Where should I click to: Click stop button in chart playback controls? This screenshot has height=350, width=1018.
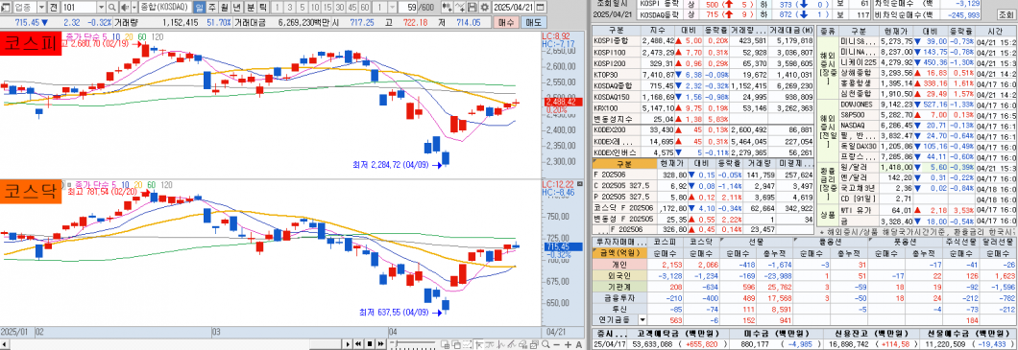tap(370, 343)
